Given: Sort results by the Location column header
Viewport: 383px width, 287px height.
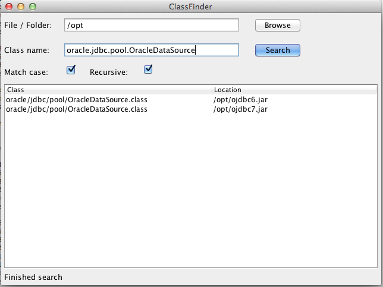Looking at the screenshot, I should tap(294, 90).
